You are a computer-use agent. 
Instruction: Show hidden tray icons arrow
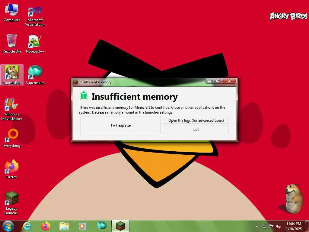(x=256, y=227)
